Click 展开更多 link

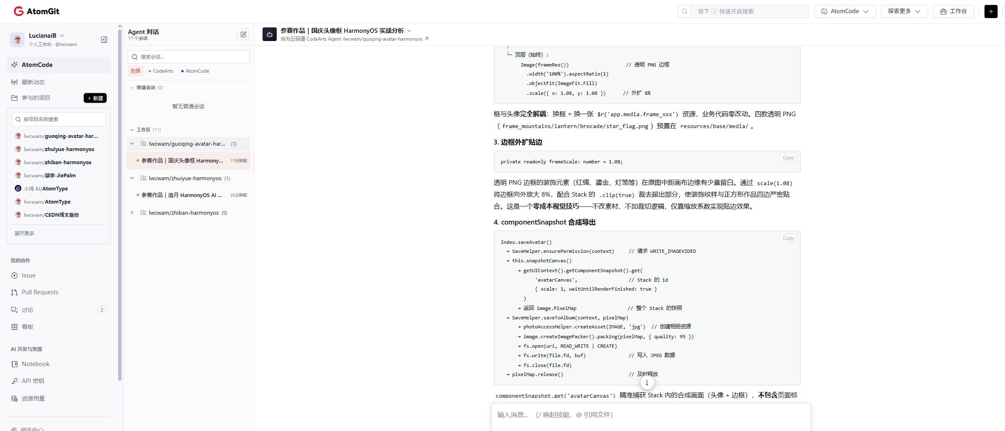click(x=24, y=233)
